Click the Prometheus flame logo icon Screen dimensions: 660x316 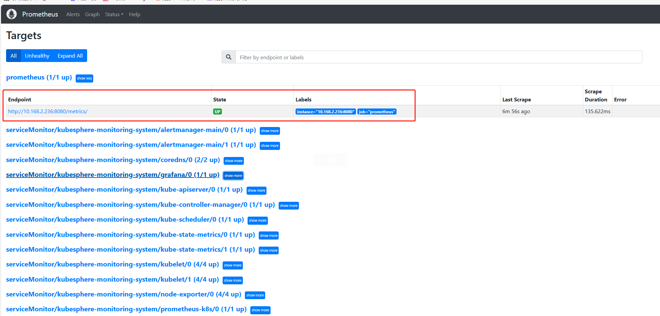pyautogui.click(x=11, y=14)
